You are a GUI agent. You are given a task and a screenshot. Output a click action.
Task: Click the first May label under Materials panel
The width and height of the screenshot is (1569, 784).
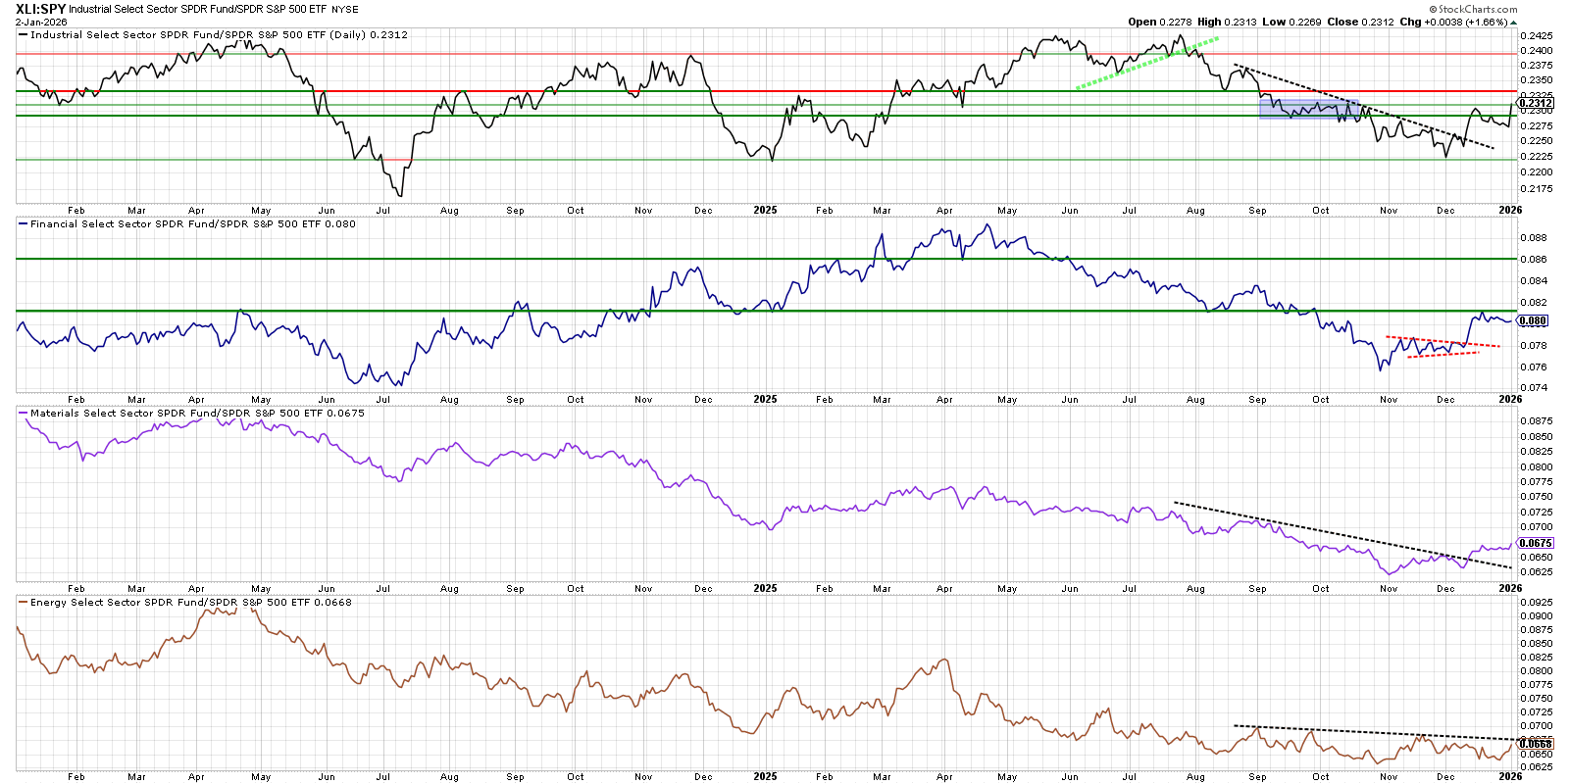pos(261,589)
